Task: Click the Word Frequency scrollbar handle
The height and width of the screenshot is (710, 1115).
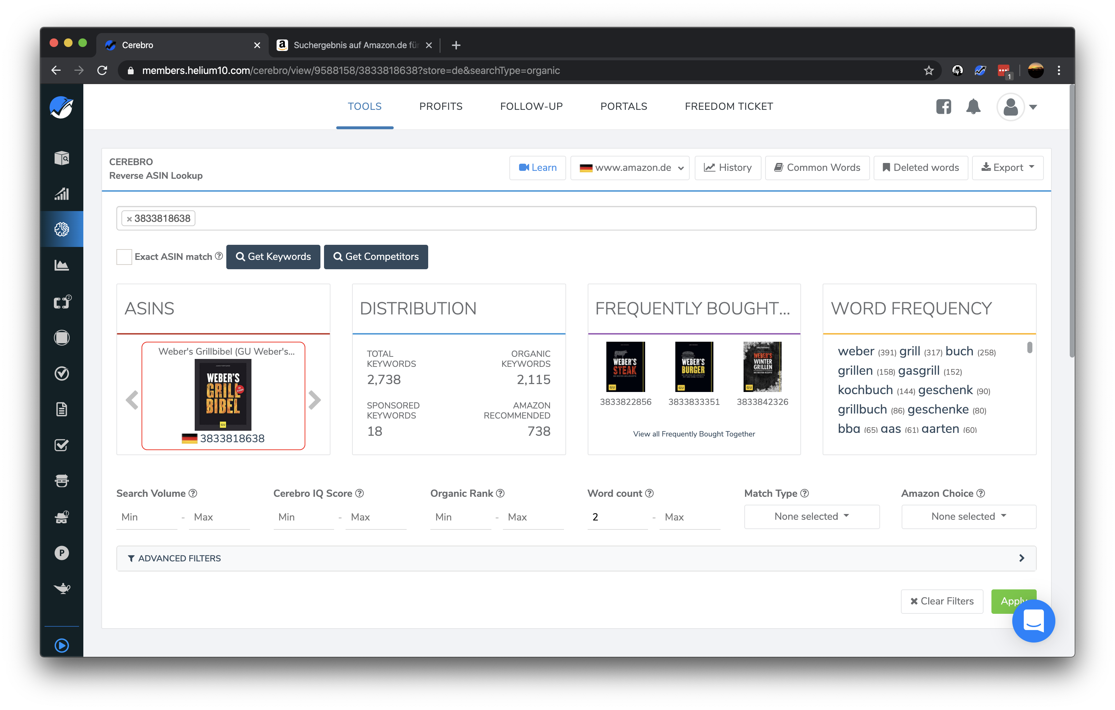Action: pos(1030,347)
